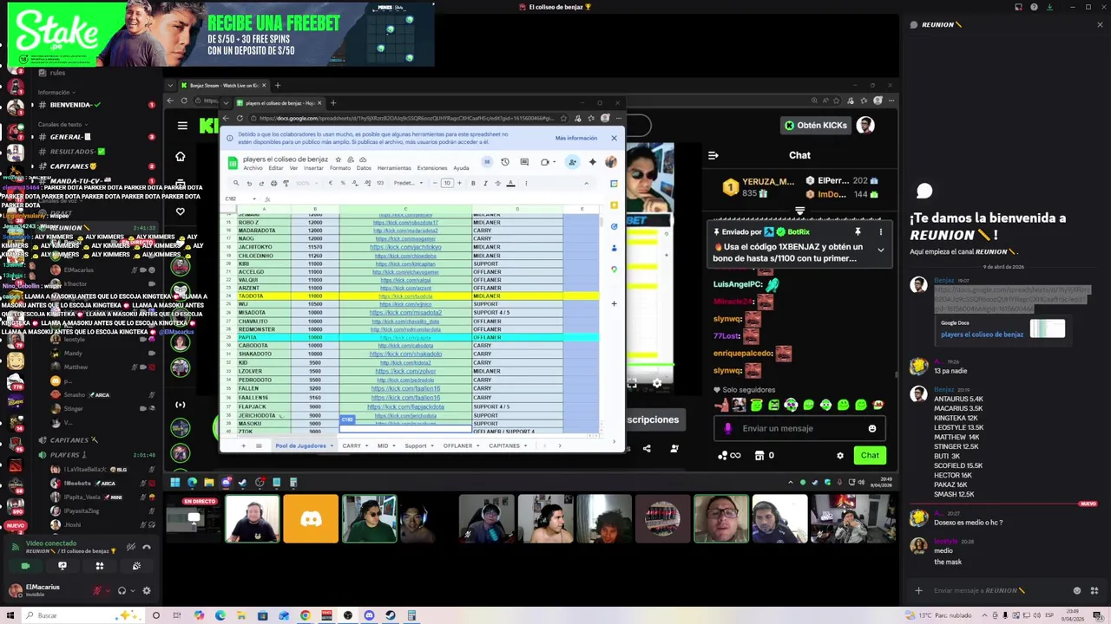Open text color picker in Sheets
Viewport: 1111px width, 624px height.
pyautogui.click(x=510, y=183)
